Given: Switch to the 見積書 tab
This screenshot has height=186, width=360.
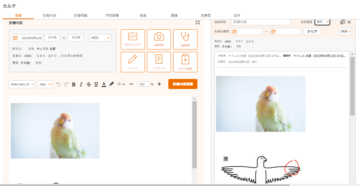Looking at the screenshot, I should point(206,16).
